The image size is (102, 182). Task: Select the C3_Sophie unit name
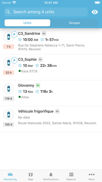click(27, 60)
